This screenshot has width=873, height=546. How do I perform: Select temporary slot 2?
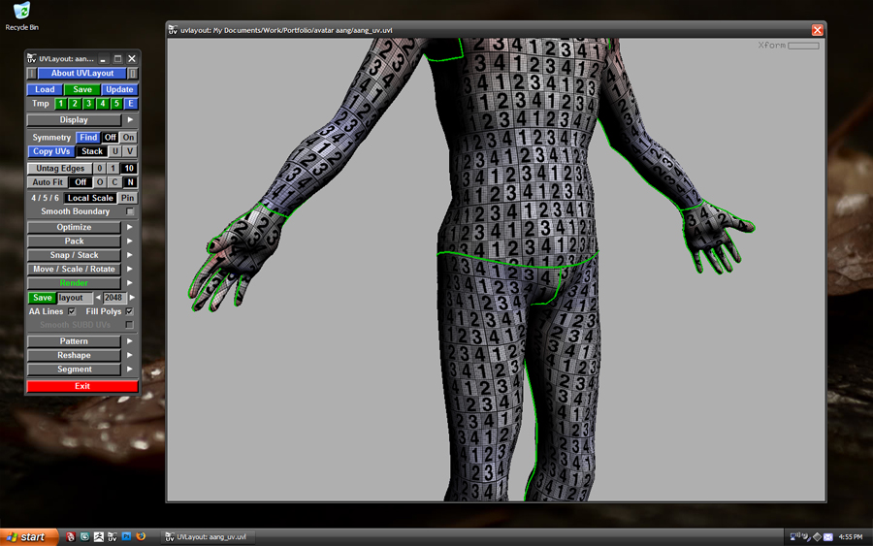tap(75, 104)
